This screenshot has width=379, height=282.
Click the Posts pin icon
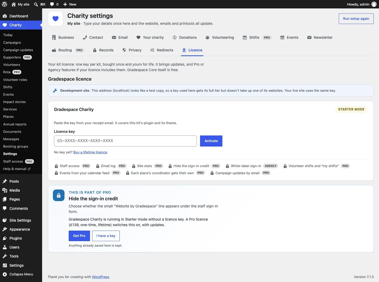point(5,181)
